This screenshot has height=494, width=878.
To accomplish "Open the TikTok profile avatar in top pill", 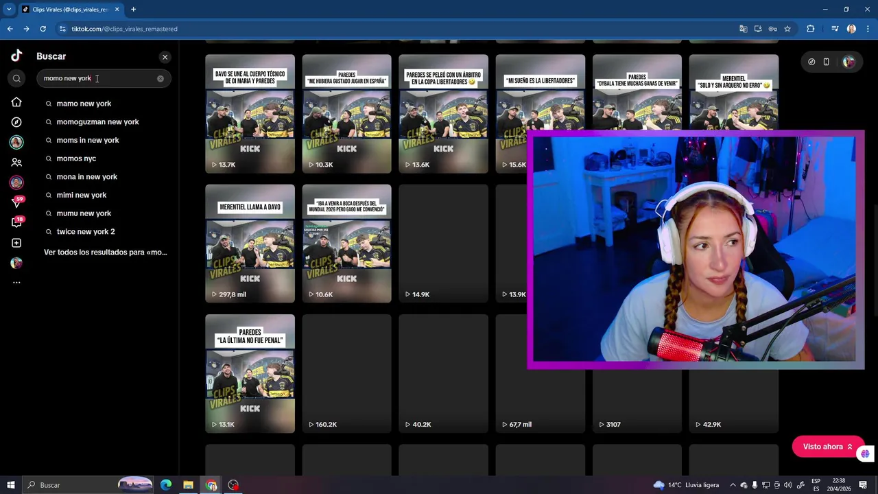I will click(x=849, y=62).
